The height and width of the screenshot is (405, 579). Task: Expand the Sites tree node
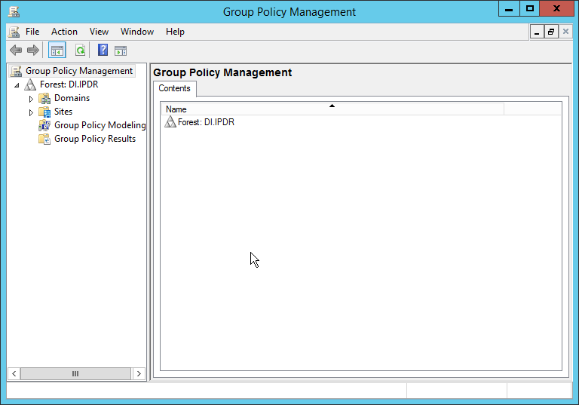31,112
